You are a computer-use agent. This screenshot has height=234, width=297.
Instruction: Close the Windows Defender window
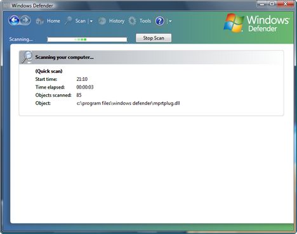click(286, 4)
